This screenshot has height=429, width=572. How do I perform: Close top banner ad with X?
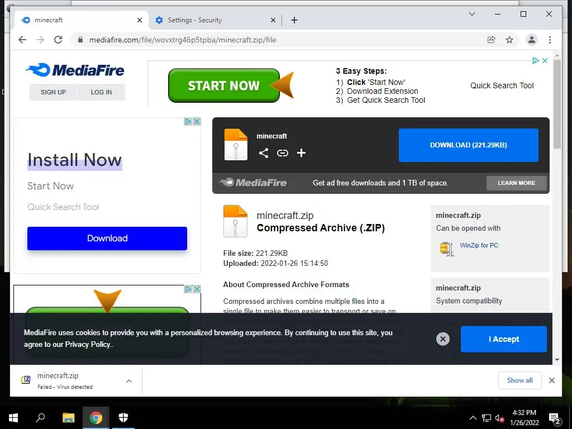(x=545, y=60)
